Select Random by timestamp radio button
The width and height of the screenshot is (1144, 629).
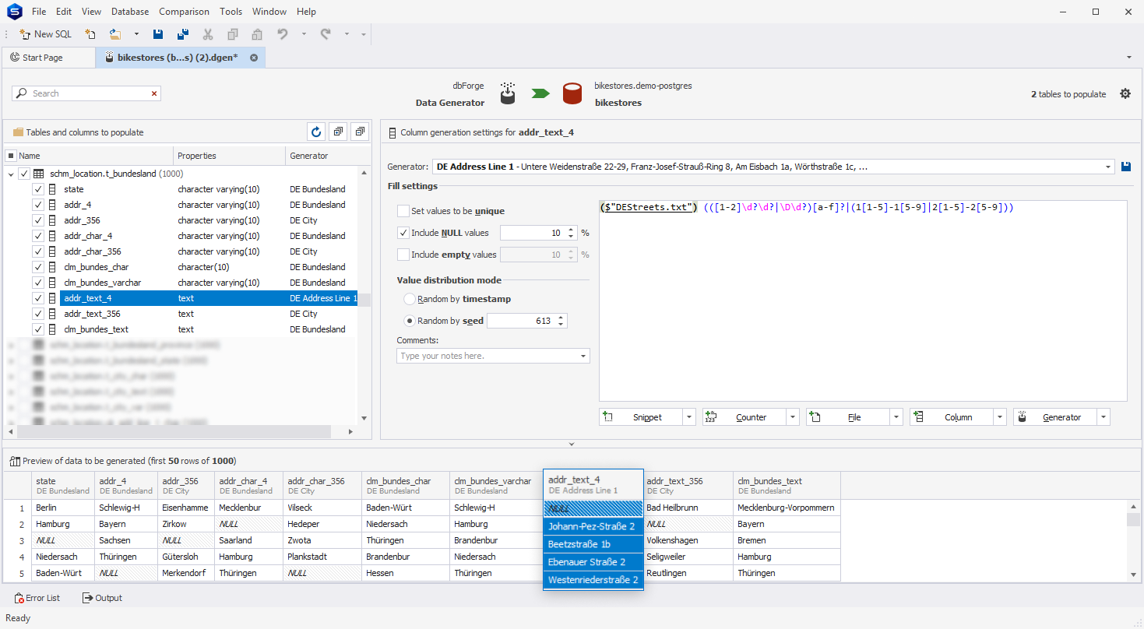409,299
